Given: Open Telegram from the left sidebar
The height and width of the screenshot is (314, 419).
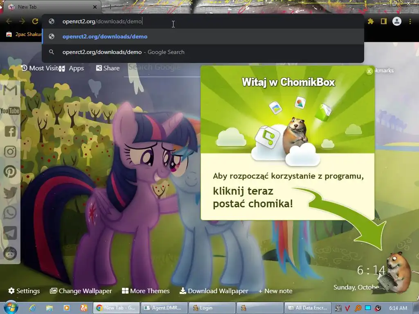Looking at the screenshot, I should [10, 233].
